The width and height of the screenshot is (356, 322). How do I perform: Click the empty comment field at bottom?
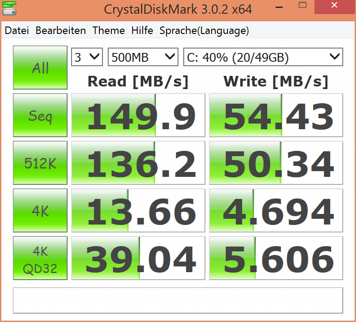tap(178, 300)
